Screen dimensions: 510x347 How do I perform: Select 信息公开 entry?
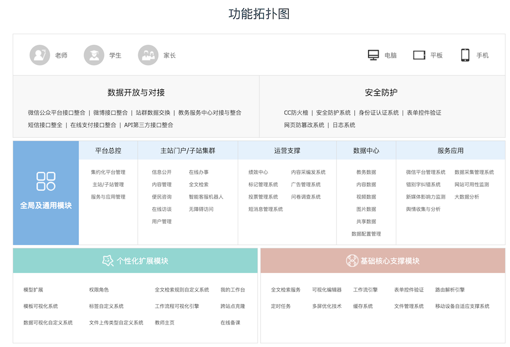[x=162, y=172]
